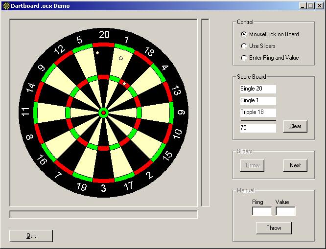This screenshot has height=249, width=326.
Task: Click the Dartboard app icon in title bar
Action: pyautogui.click(x=6, y=6)
